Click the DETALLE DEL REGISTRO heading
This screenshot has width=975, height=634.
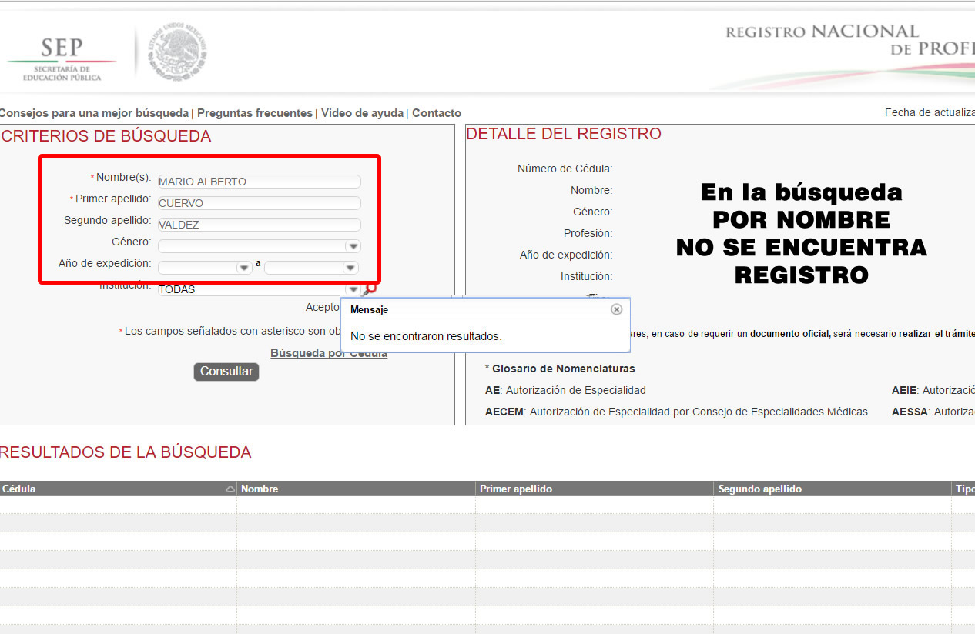(x=564, y=134)
